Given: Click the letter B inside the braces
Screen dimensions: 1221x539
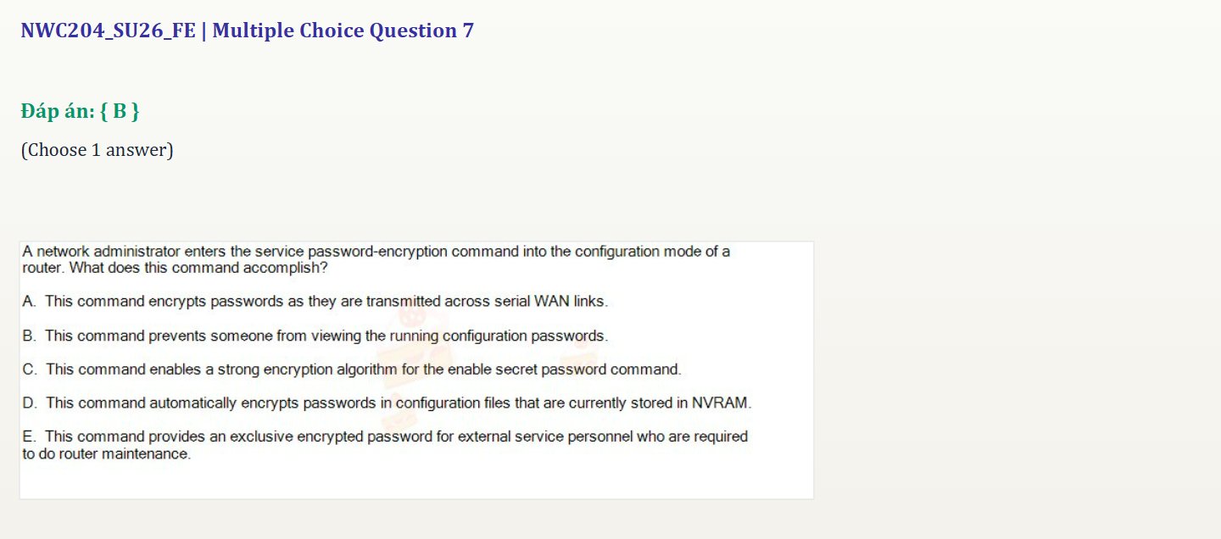Looking at the screenshot, I should tap(120, 111).
